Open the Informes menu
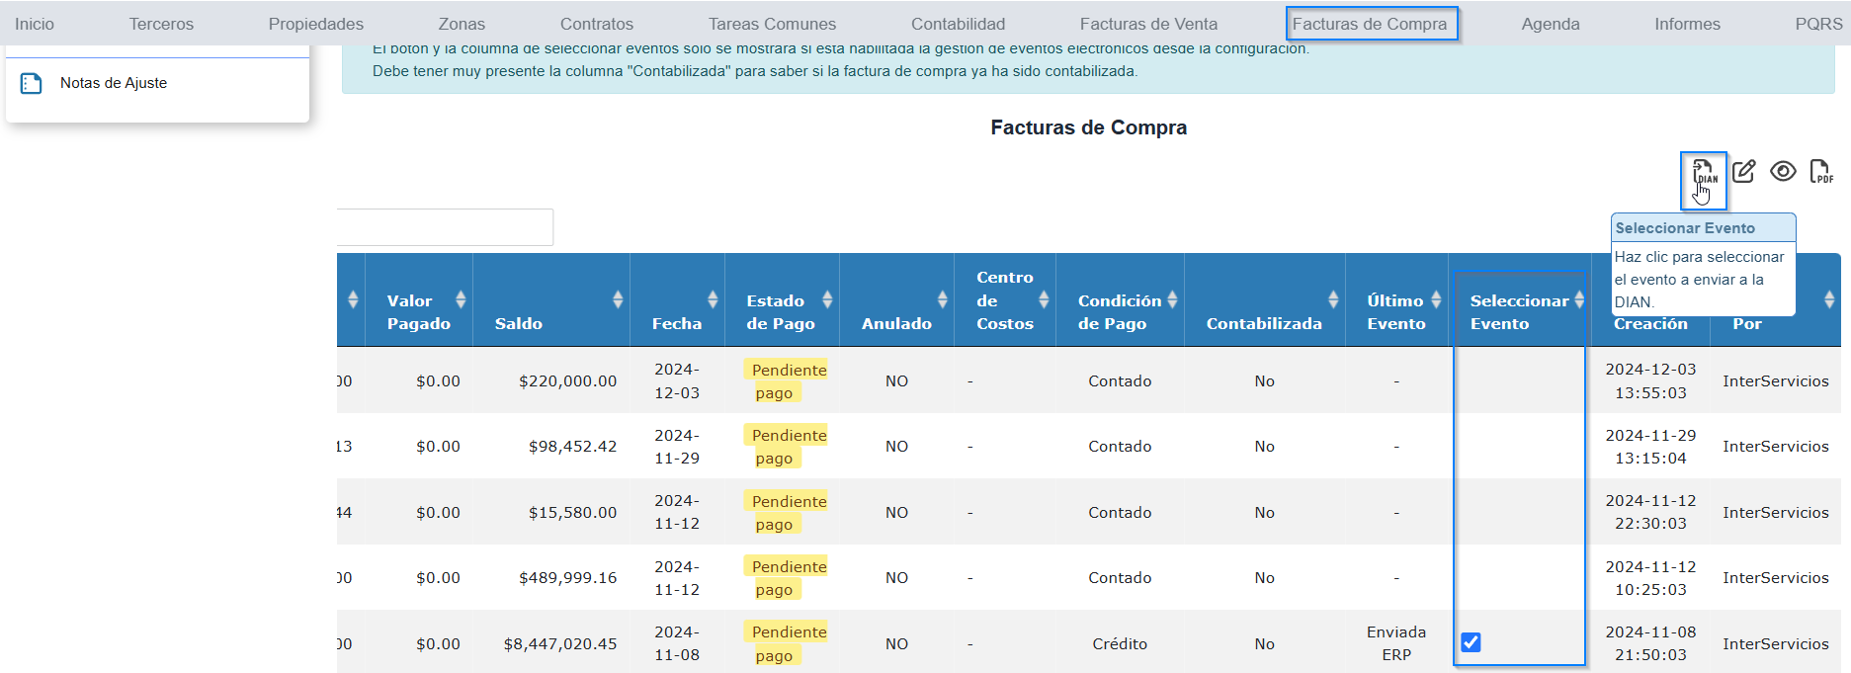Image resolution: width=1851 pixels, height=673 pixels. (x=1687, y=24)
